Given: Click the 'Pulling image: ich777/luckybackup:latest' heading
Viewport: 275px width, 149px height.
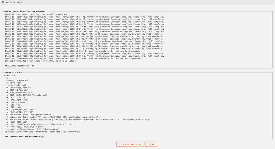Looking at the screenshot, I should (25, 11).
